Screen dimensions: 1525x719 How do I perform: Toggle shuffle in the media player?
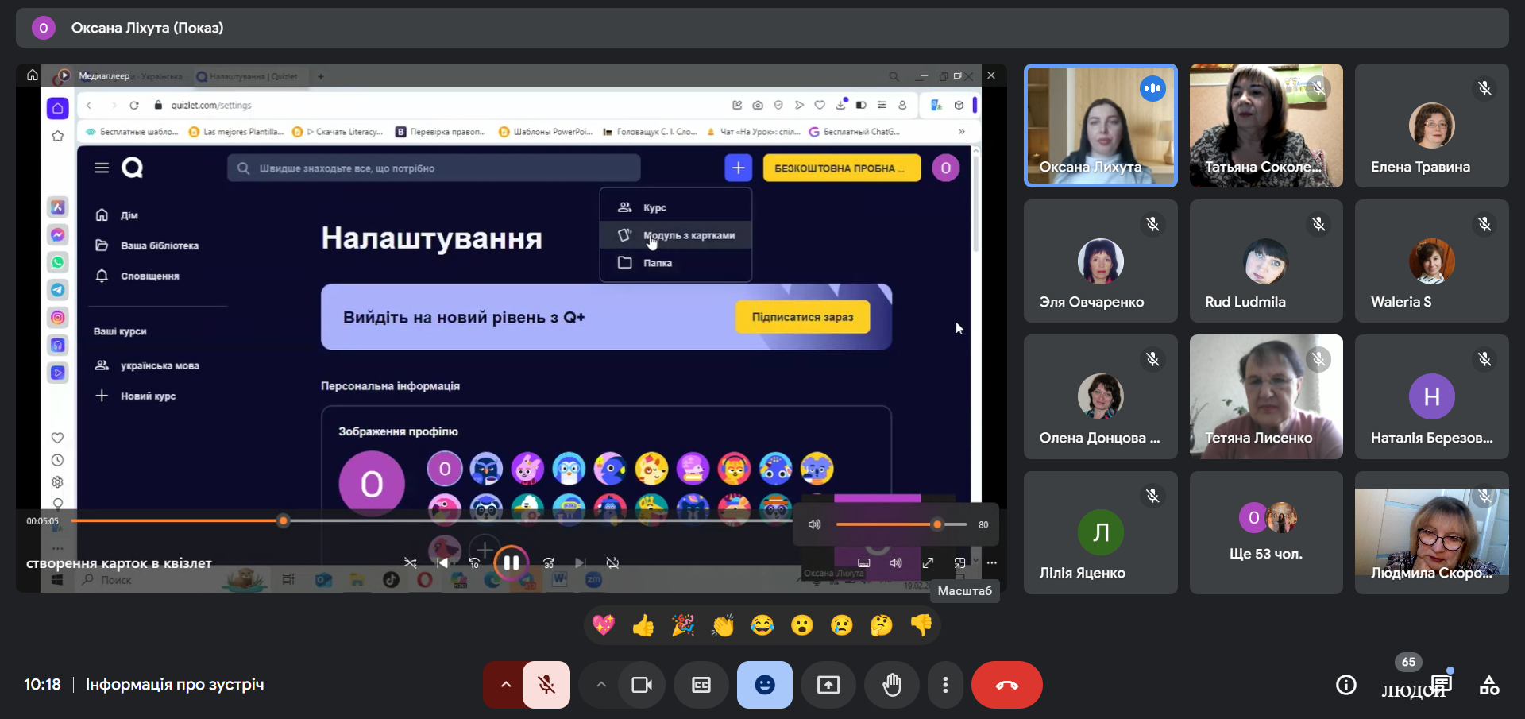[410, 562]
